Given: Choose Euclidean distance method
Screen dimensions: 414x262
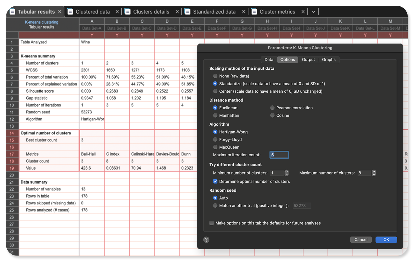Looking at the screenshot, I should 215,108.
